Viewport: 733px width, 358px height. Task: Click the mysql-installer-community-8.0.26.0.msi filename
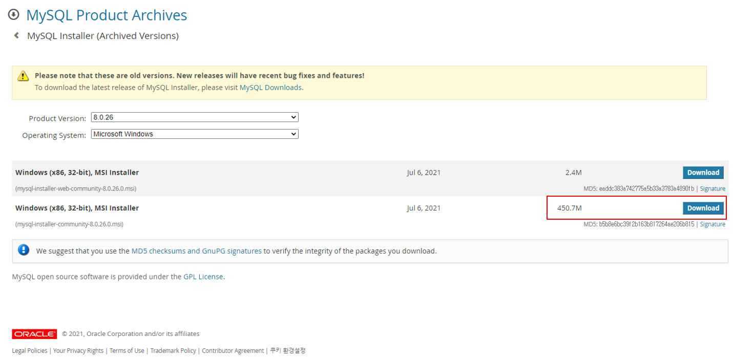coord(69,224)
